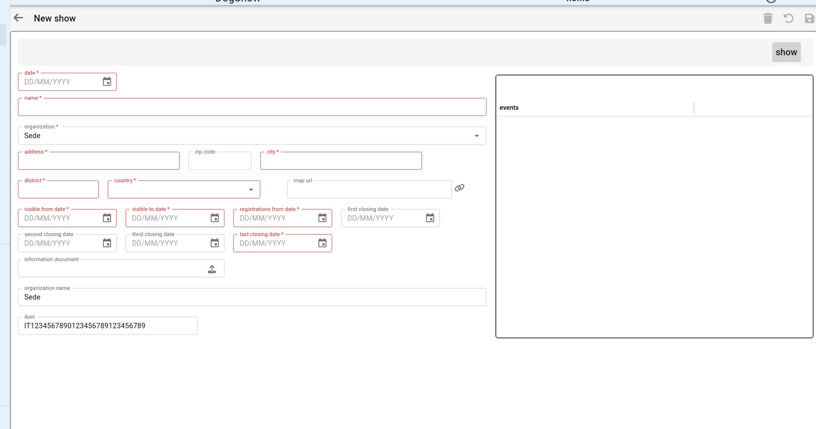Open calendar for first closing date
The width and height of the screenshot is (816, 429).
tap(430, 218)
